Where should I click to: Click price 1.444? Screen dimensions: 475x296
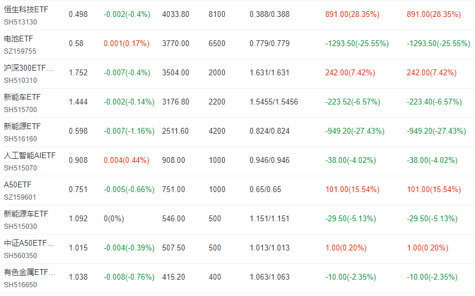point(78,102)
